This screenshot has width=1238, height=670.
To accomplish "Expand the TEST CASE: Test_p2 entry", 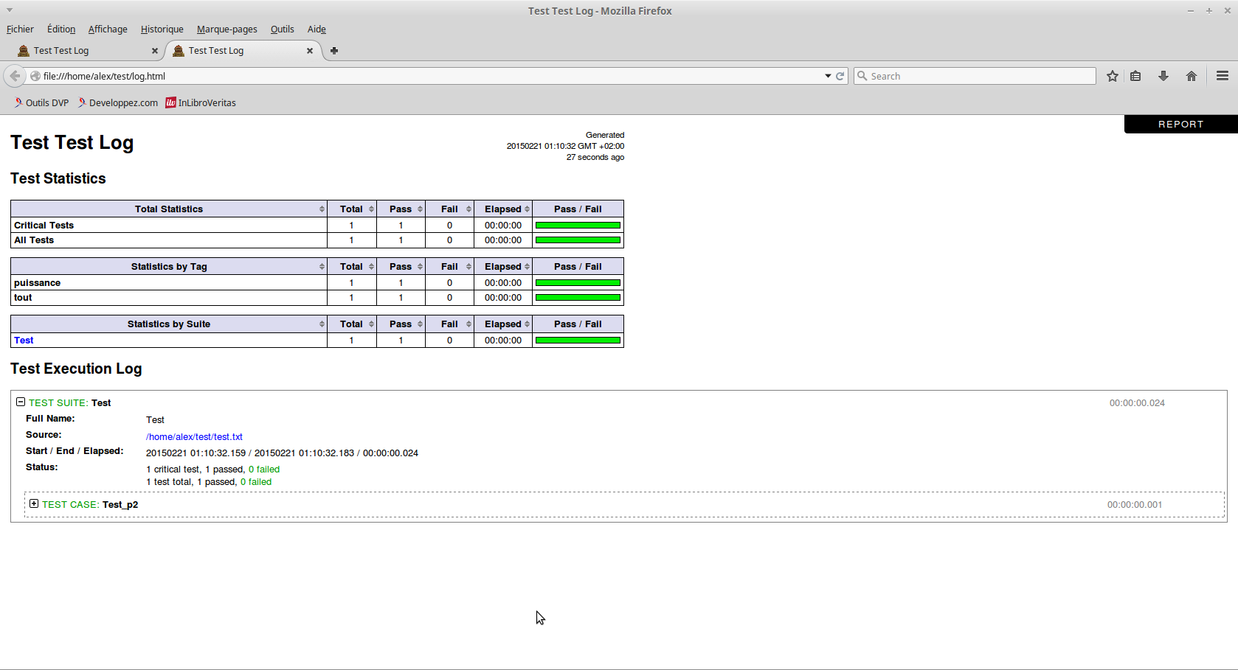I will click(x=34, y=504).
